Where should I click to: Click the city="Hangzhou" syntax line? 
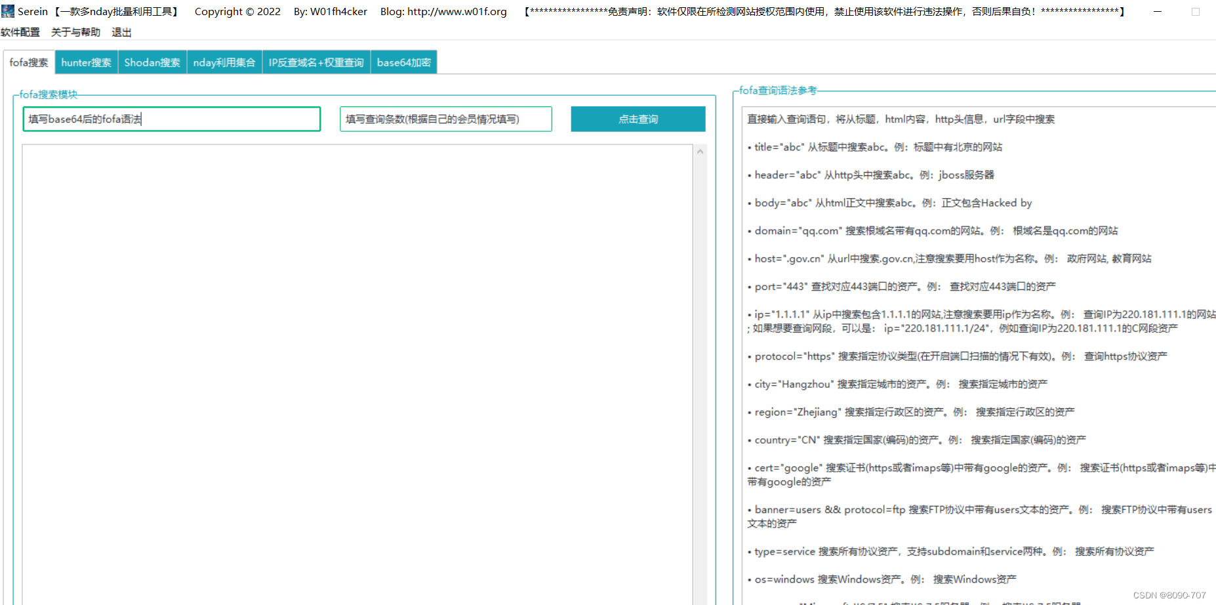click(897, 384)
